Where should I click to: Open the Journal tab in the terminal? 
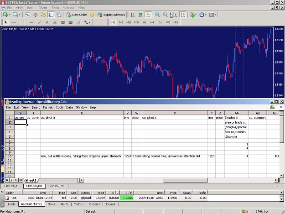coord(110,204)
